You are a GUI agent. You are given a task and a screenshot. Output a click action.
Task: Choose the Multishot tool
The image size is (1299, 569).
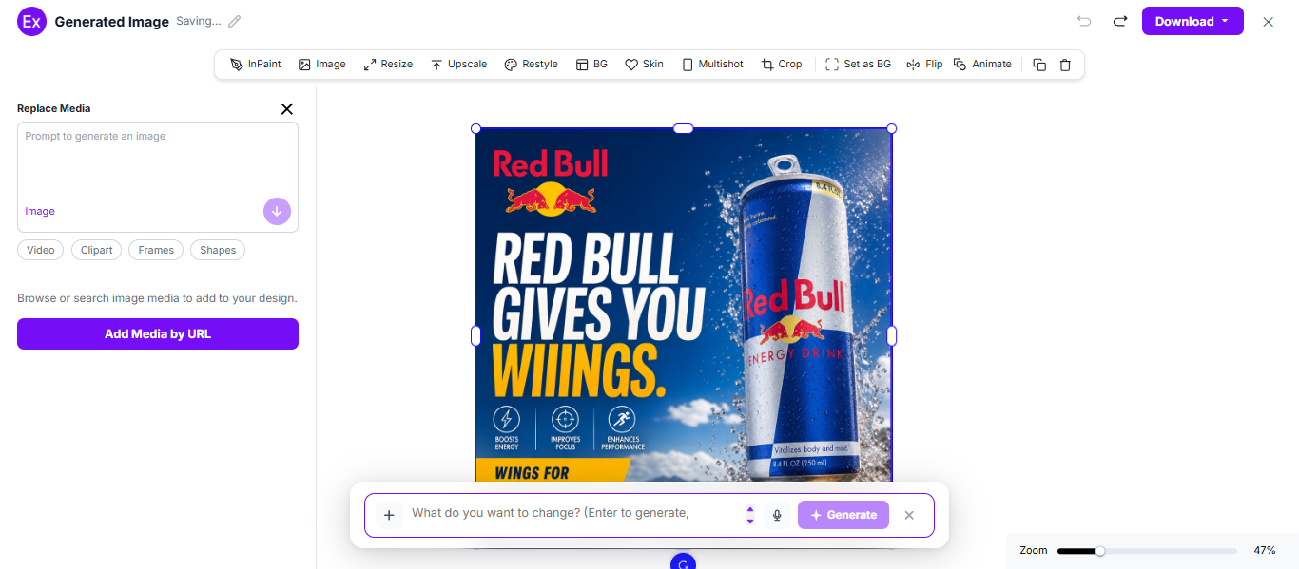712,65
